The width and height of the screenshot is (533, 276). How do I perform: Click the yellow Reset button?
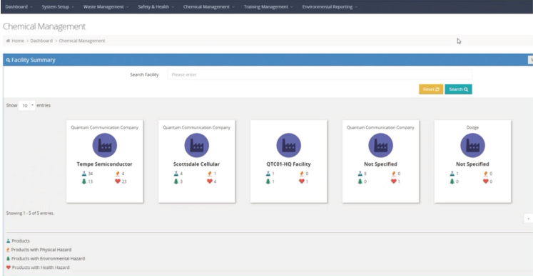(x=431, y=89)
